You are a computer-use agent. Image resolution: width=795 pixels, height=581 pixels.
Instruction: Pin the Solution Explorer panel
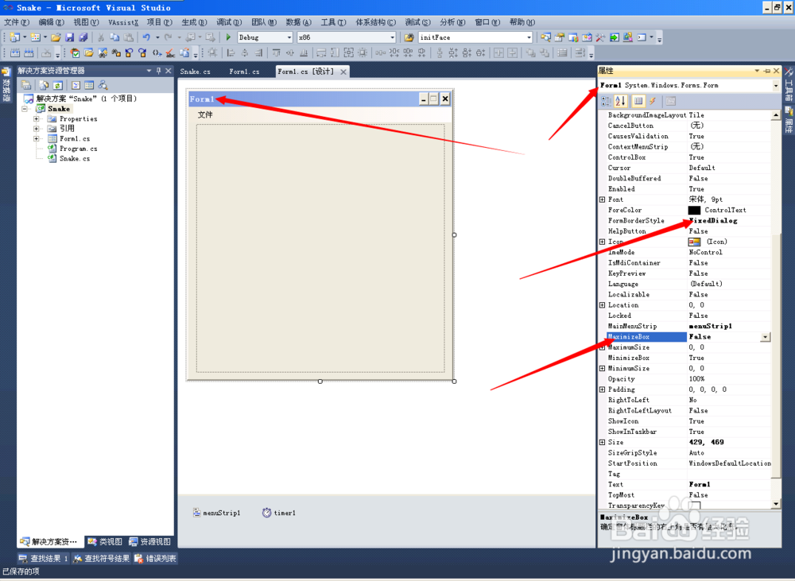(159, 71)
